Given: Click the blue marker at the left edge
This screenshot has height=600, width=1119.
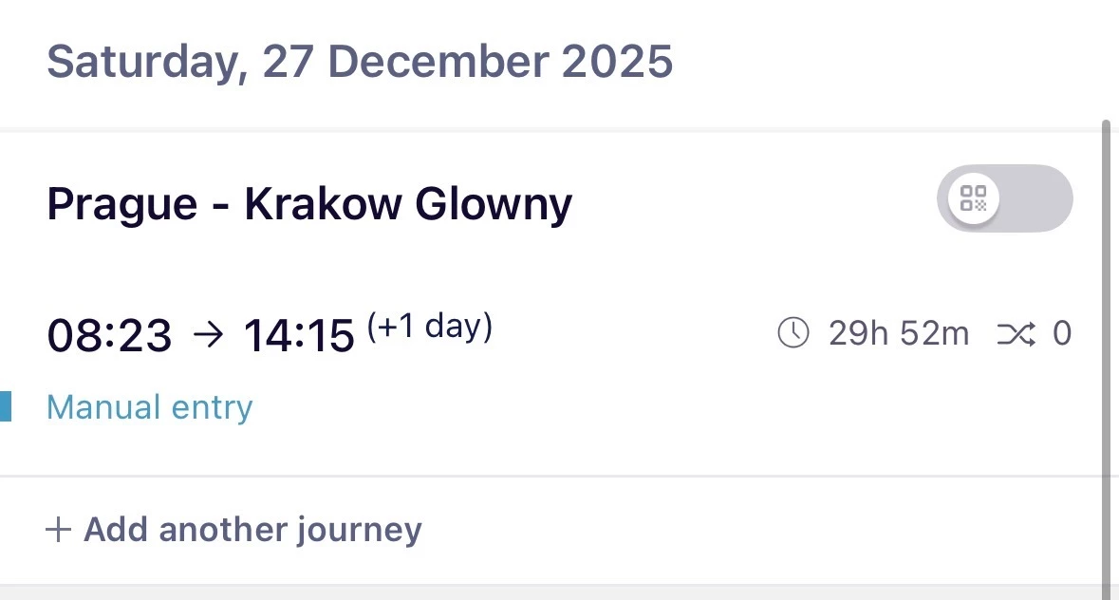Looking at the screenshot, I should click(6, 407).
